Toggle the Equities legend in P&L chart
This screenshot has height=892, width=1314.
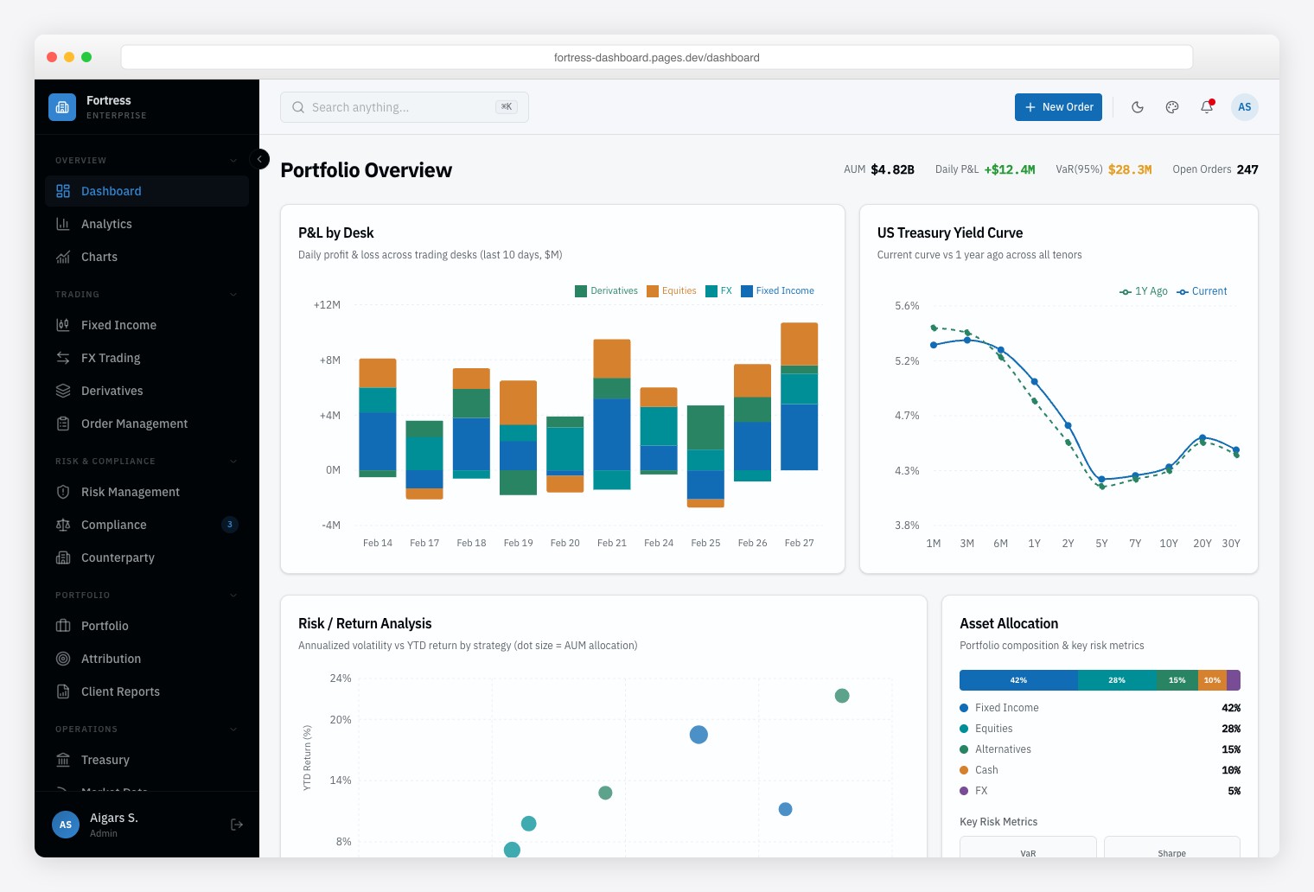[672, 290]
